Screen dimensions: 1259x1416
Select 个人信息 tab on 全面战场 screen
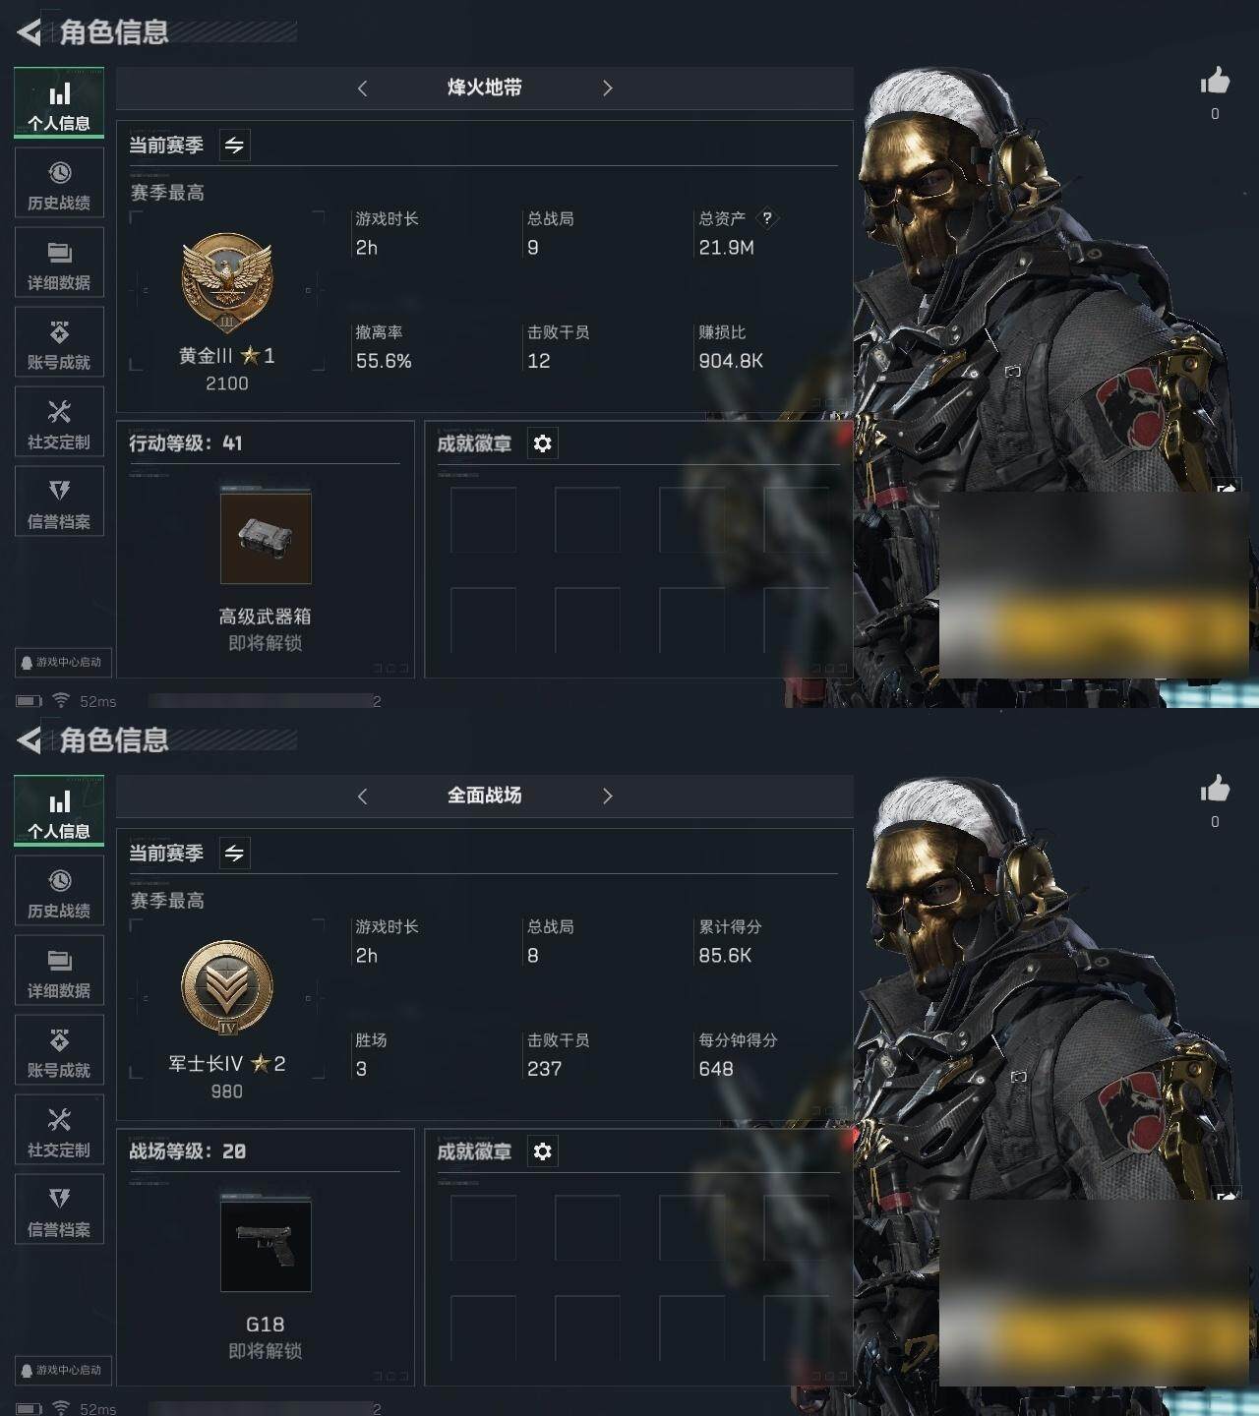(59, 811)
